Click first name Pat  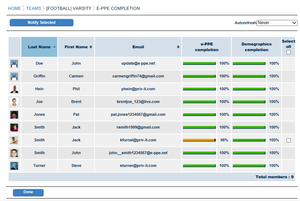coord(76,114)
